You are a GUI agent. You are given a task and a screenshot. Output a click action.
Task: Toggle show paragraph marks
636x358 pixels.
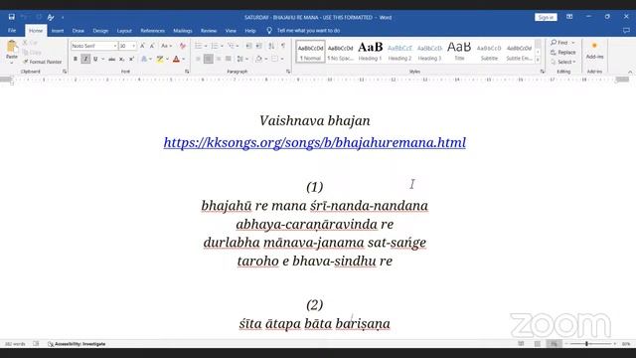point(283,46)
